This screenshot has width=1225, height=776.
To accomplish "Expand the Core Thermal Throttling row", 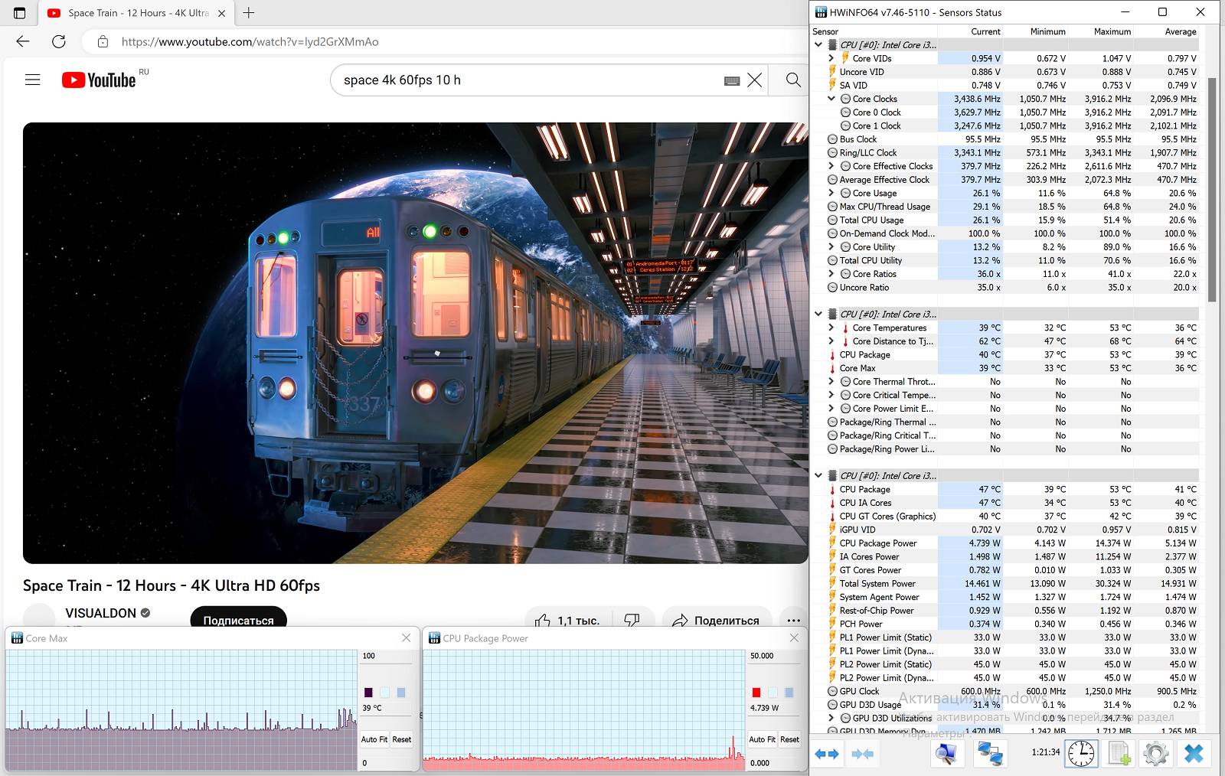I will click(x=831, y=381).
